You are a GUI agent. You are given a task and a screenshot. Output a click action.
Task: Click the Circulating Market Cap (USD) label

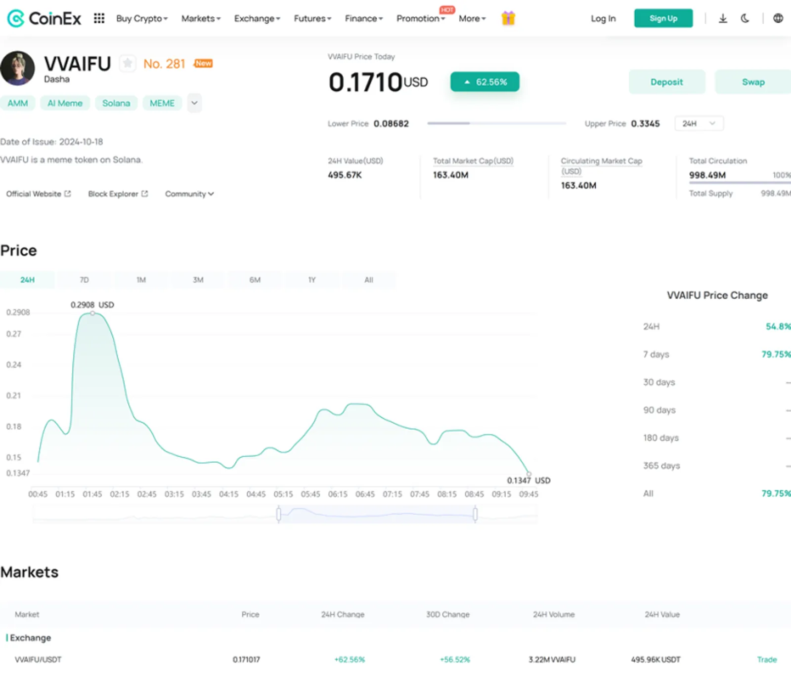pyautogui.click(x=601, y=166)
